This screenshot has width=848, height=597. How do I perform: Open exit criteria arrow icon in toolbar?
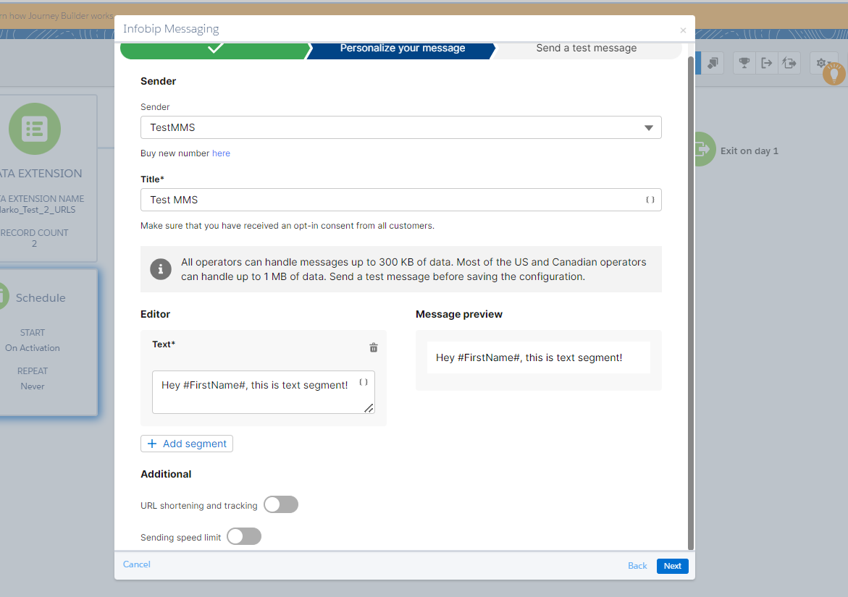pos(766,63)
